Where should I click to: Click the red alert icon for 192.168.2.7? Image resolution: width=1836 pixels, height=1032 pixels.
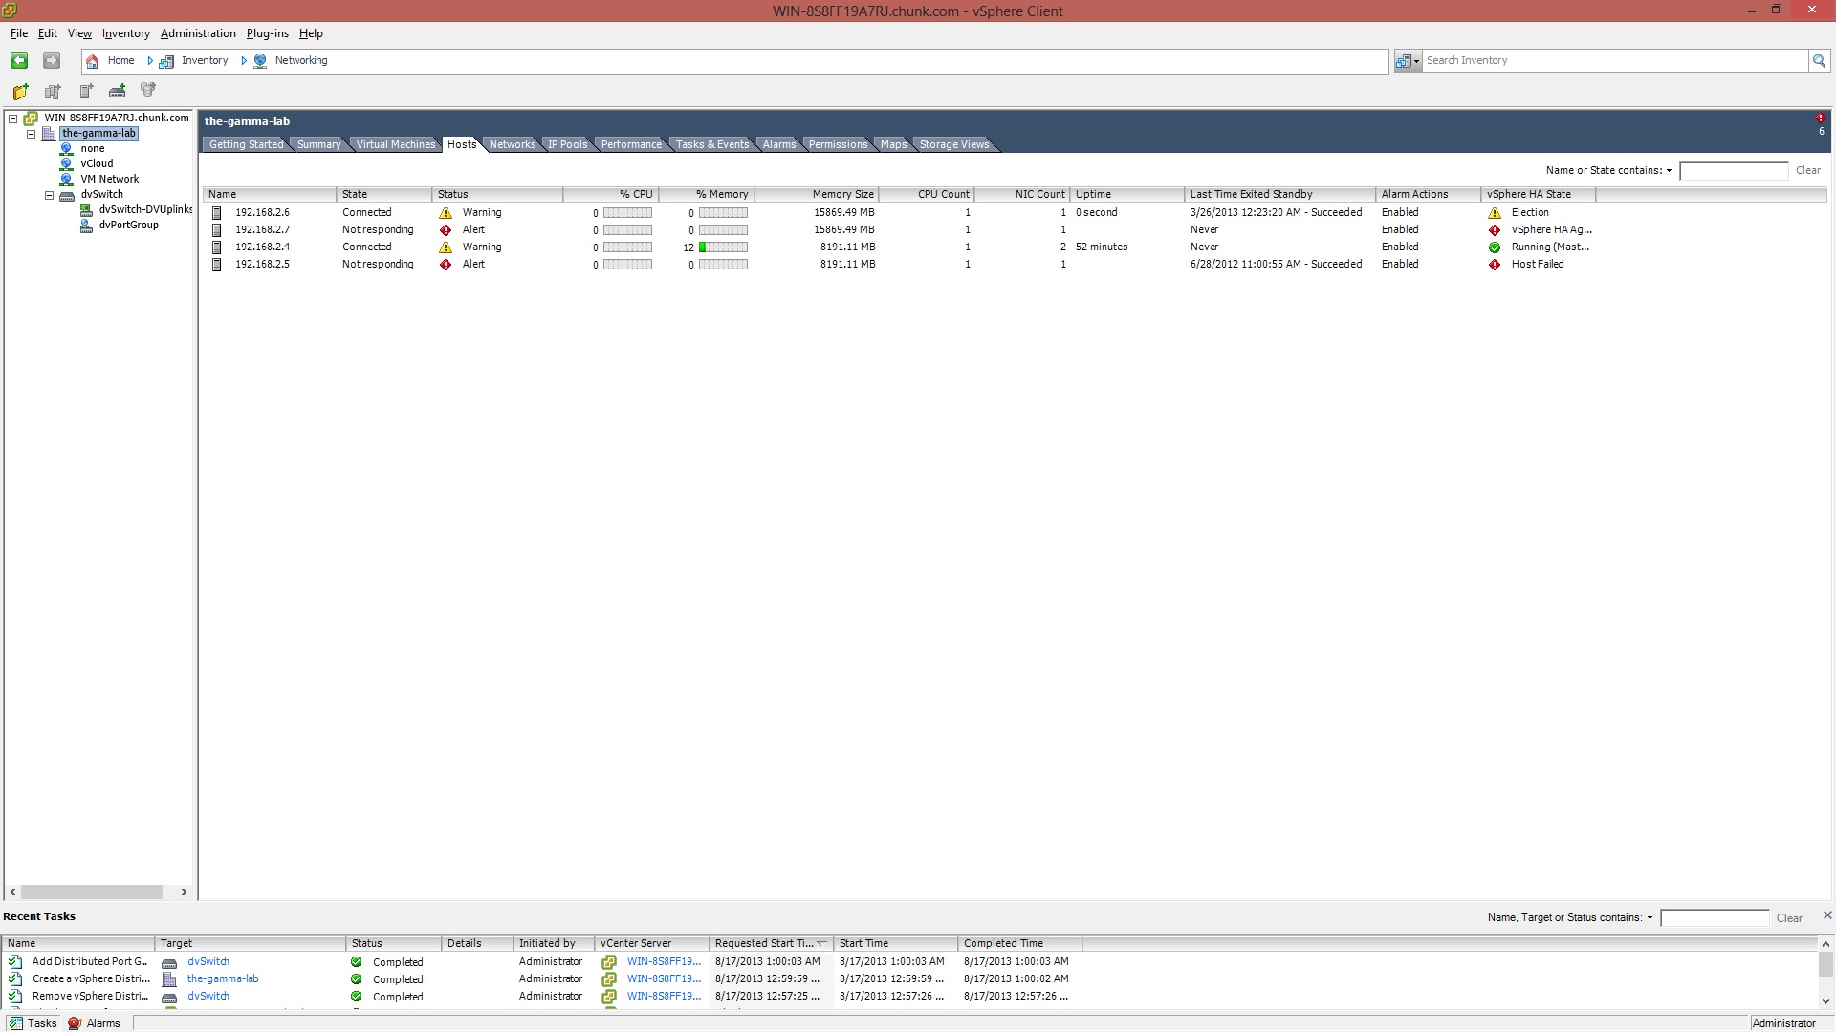click(x=446, y=230)
